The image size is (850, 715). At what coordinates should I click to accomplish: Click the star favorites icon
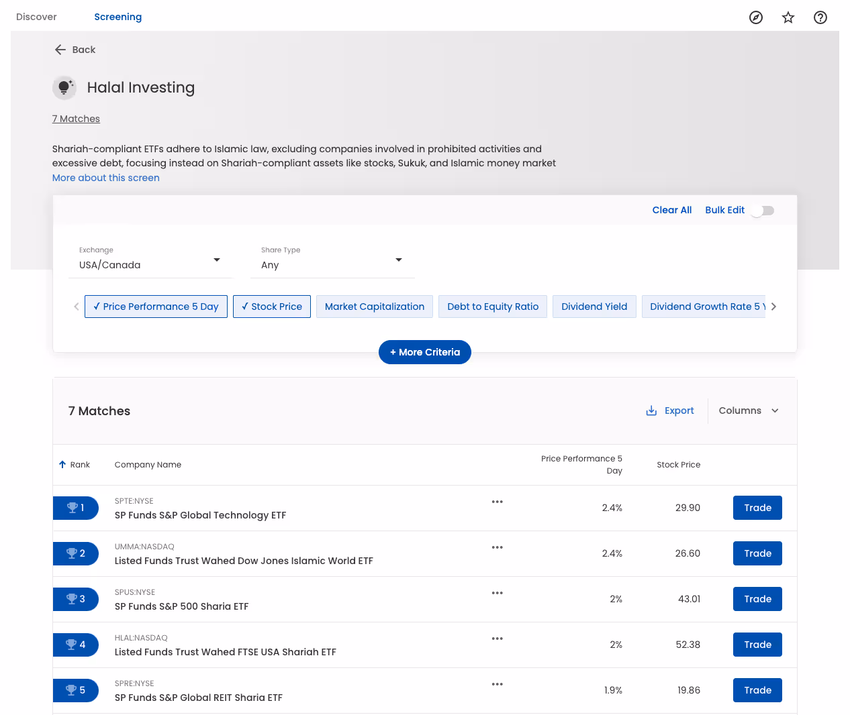[788, 17]
